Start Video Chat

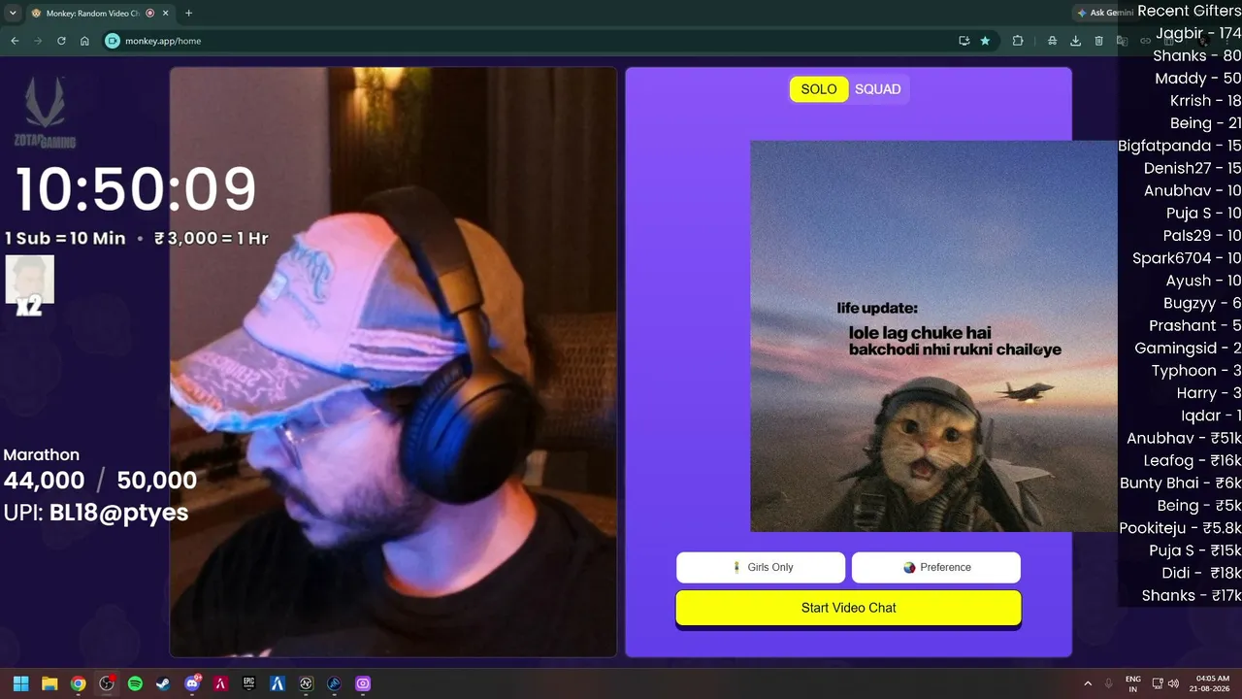pyautogui.click(x=848, y=608)
